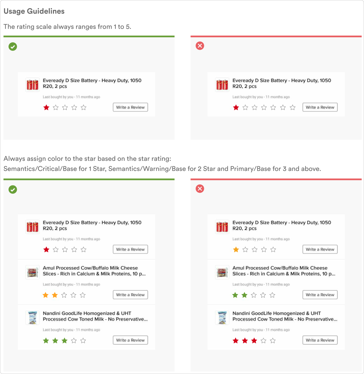Screen dimensions: 364x374
Task: Select orange first star in bottom-right battery card
Action: pos(236,249)
